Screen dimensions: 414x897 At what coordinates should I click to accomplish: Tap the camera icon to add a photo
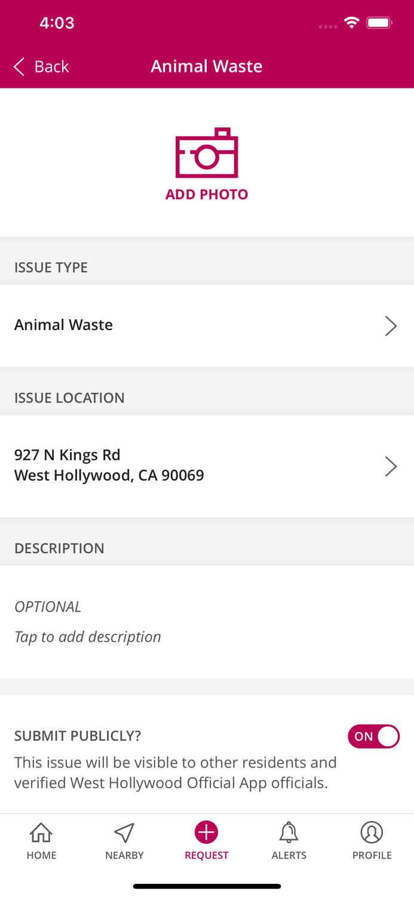206,154
